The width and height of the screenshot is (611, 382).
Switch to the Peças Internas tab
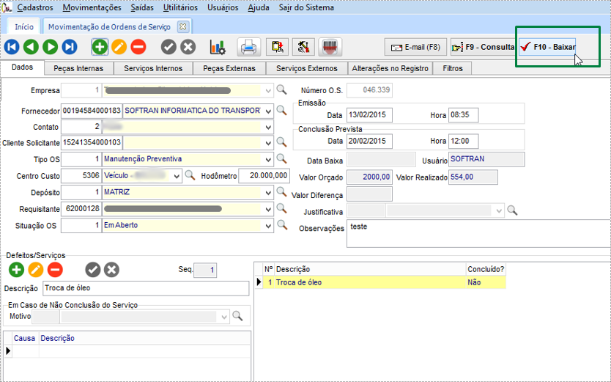click(x=78, y=68)
